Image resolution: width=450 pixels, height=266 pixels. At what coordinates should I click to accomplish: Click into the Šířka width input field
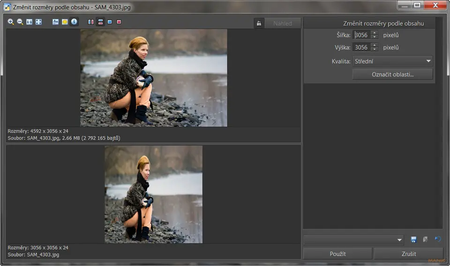tap(361, 35)
